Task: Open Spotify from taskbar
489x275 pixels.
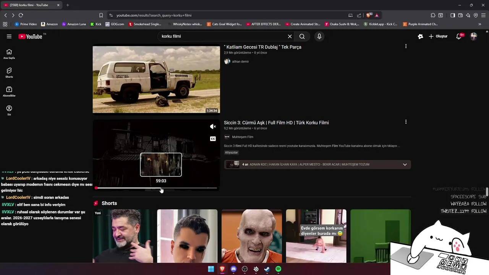Action: [x=279, y=269]
